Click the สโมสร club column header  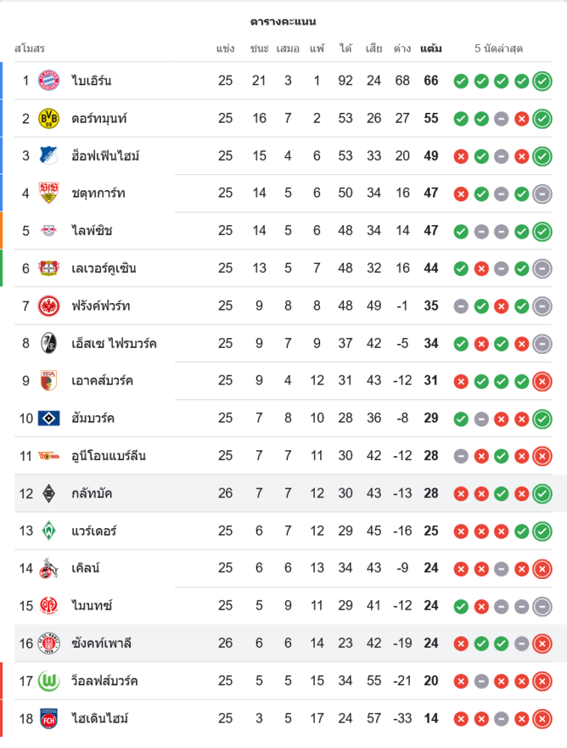click(30, 49)
